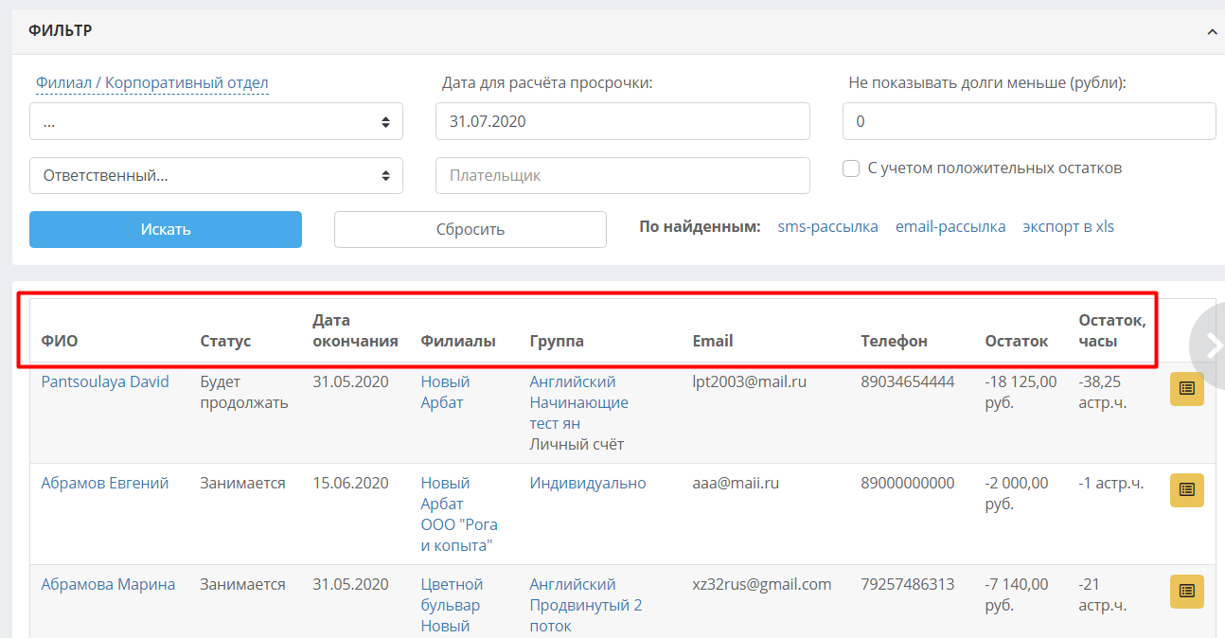
Task: Click Остаток column header
Action: tap(1017, 341)
